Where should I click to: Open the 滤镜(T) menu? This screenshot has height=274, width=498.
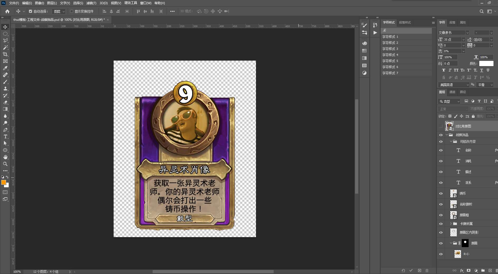(91, 3)
